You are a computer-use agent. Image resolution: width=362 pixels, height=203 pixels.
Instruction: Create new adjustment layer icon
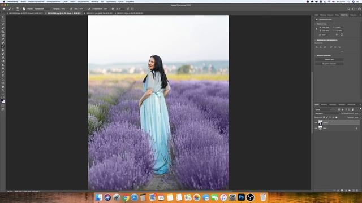tap(346, 191)
